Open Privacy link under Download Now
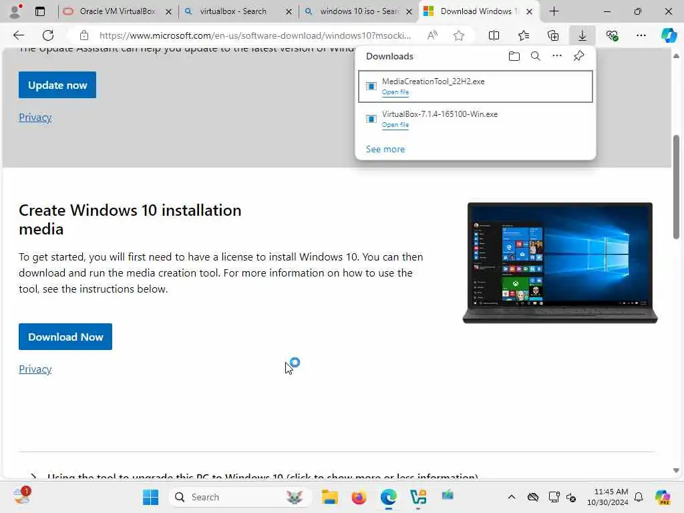Viewport: 684px width, 513px height. point(35,369)
